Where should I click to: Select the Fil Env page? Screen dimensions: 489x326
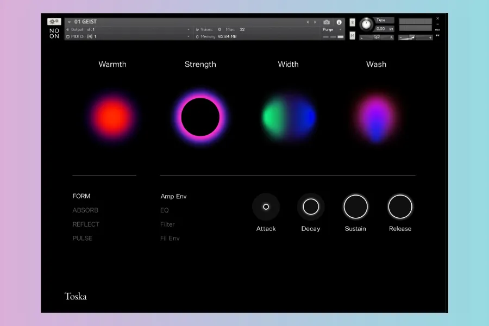pos(170,239)
